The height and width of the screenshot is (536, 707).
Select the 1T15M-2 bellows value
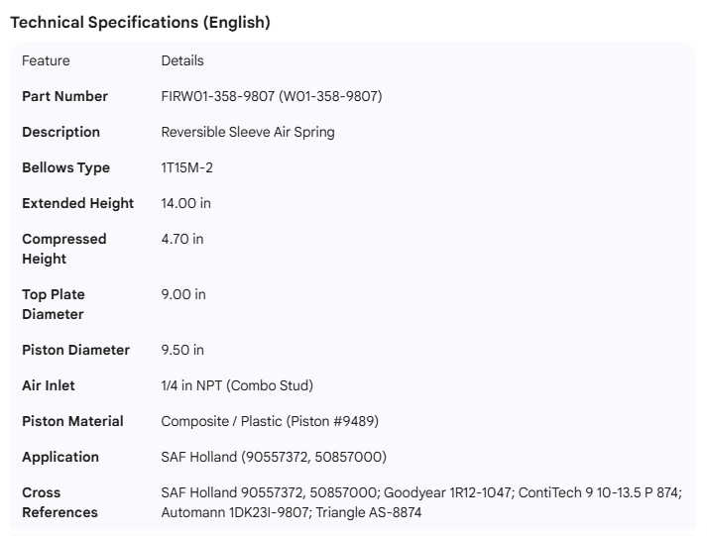pyautogui.click(x=187, y=167)
